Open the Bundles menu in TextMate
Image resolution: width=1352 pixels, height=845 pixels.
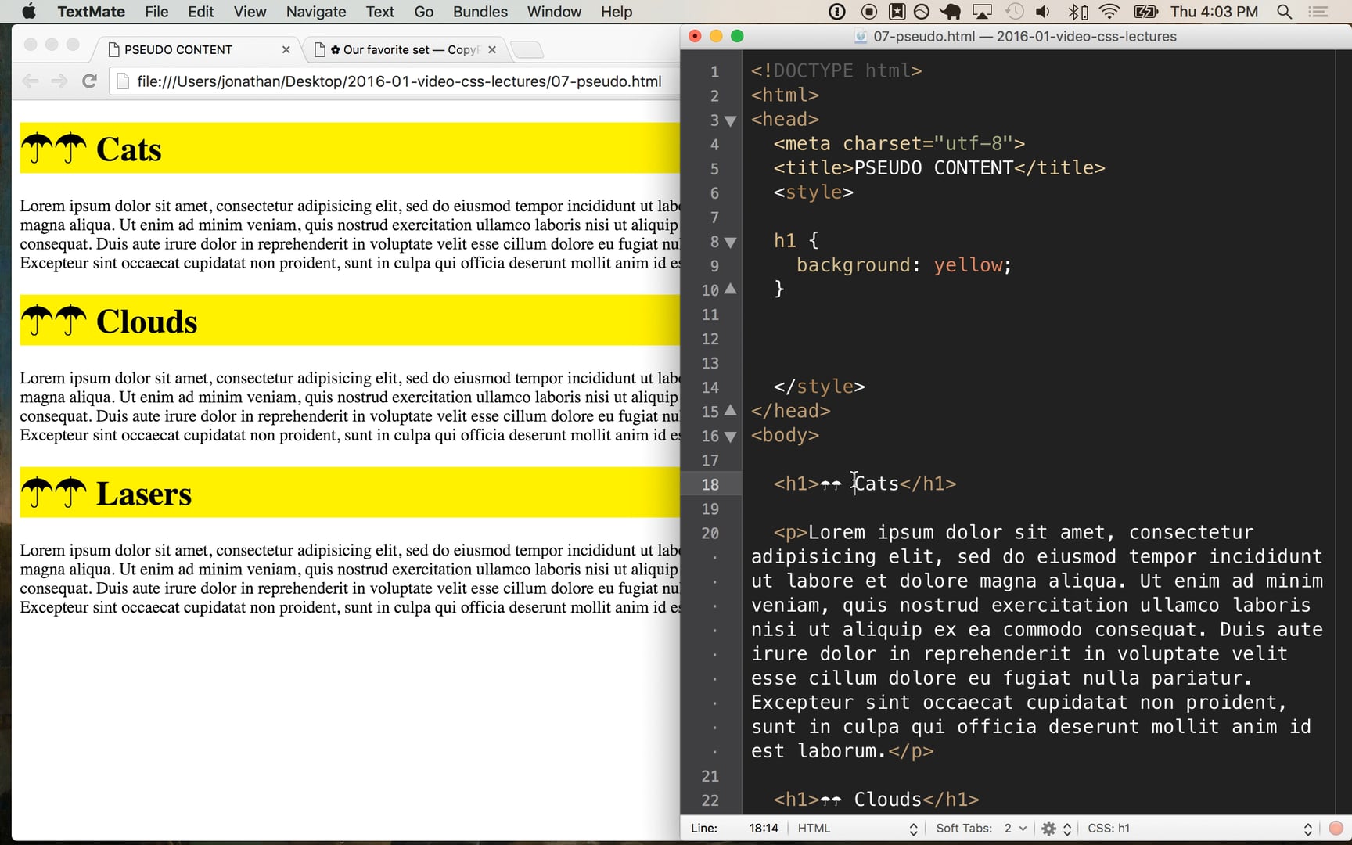480,12
